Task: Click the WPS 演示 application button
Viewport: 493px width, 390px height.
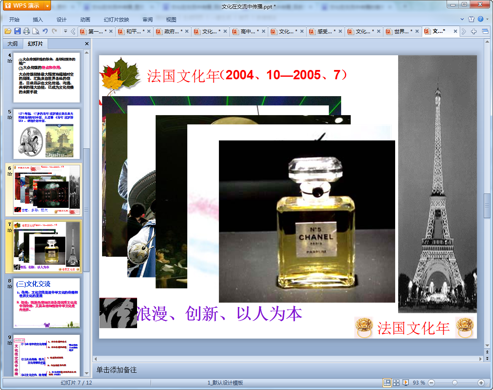Action: 24,5
